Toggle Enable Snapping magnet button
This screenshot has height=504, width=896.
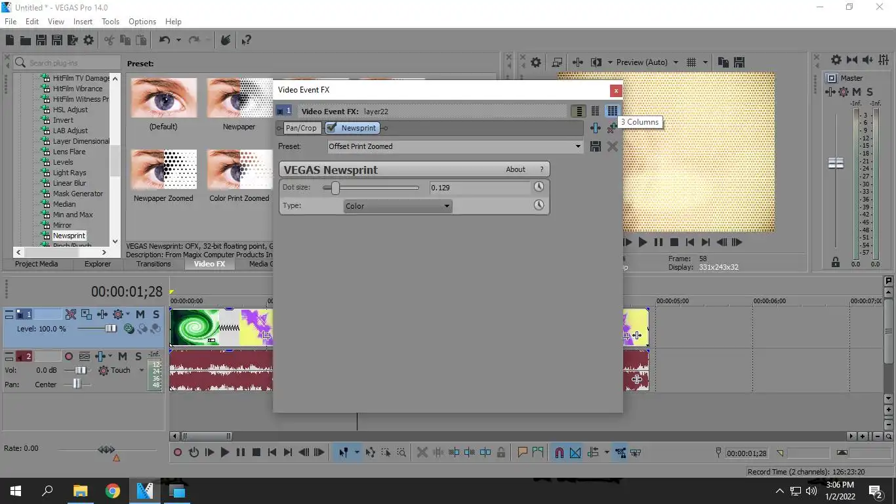[559, 452]
